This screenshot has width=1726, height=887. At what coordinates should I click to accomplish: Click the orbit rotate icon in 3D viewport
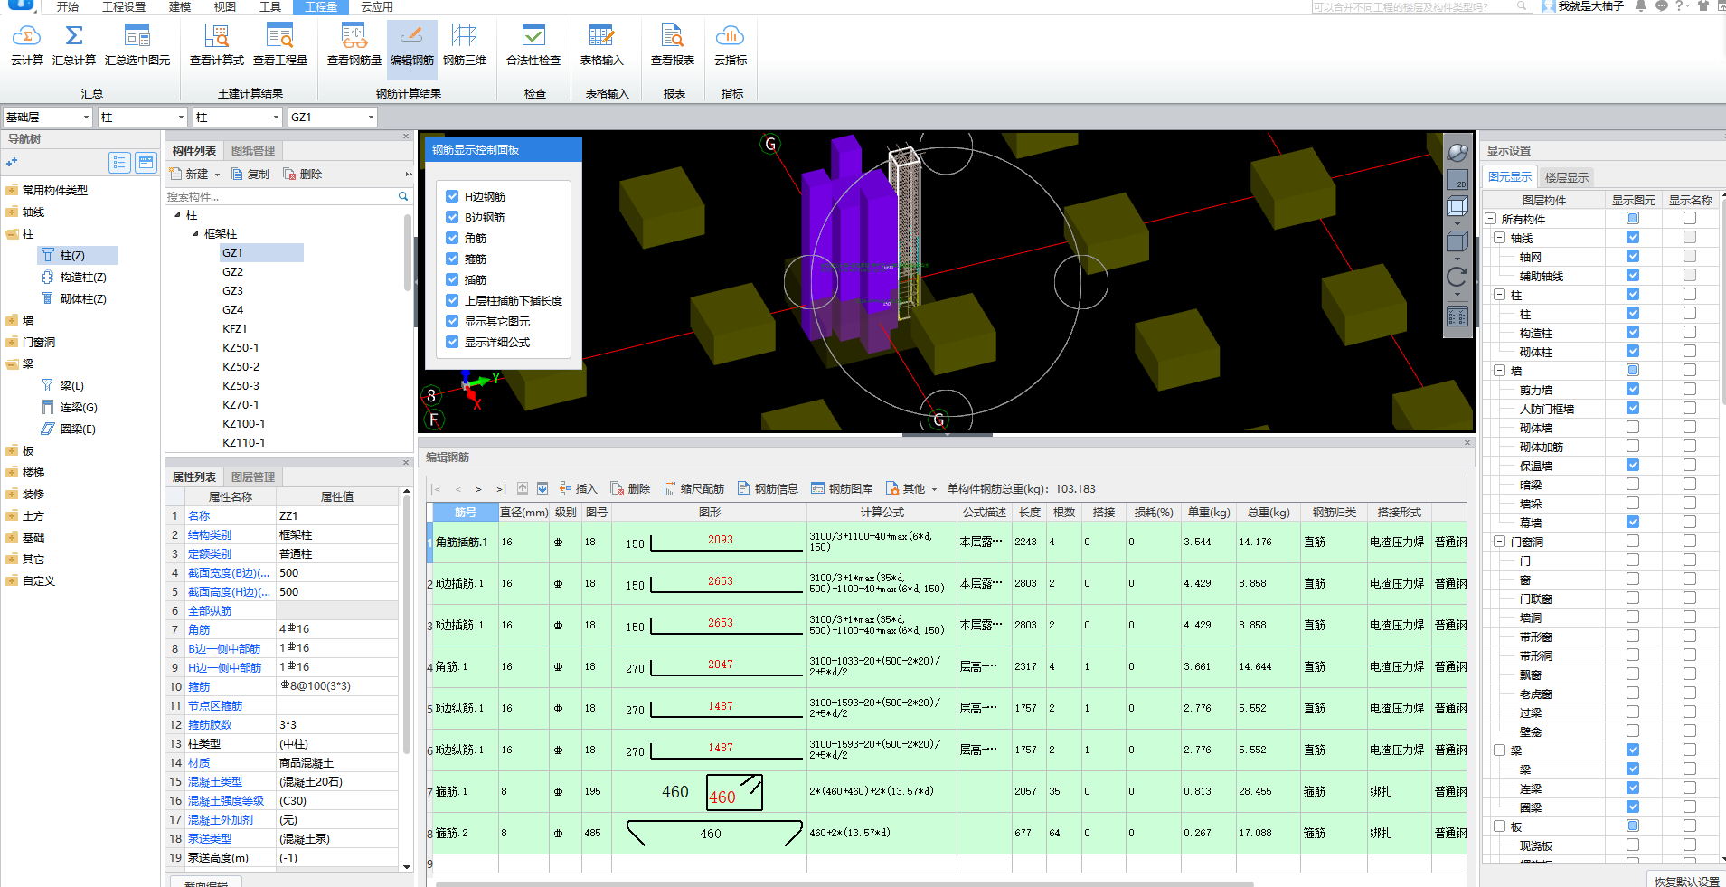point(1457,153)
